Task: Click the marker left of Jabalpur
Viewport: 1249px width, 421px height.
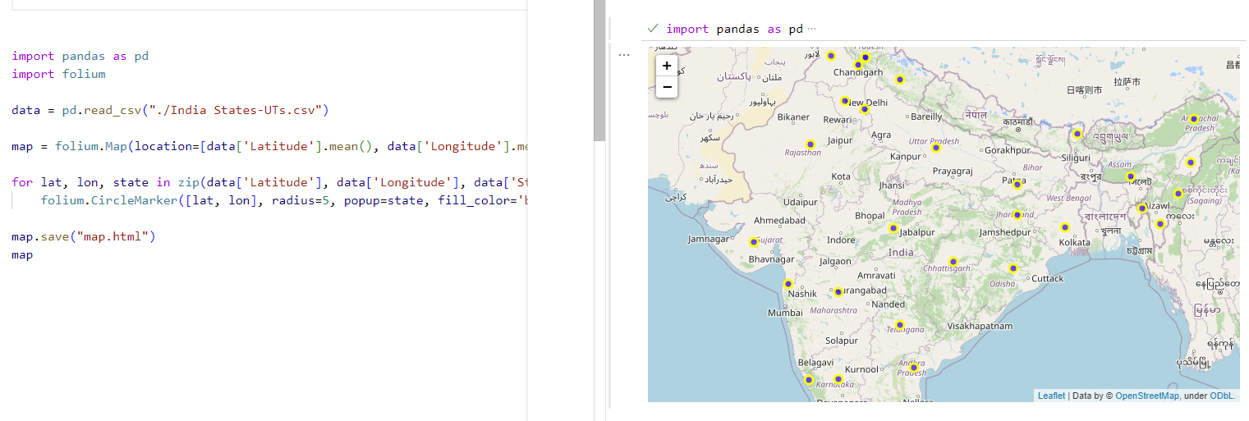Action: coord(893,228)
